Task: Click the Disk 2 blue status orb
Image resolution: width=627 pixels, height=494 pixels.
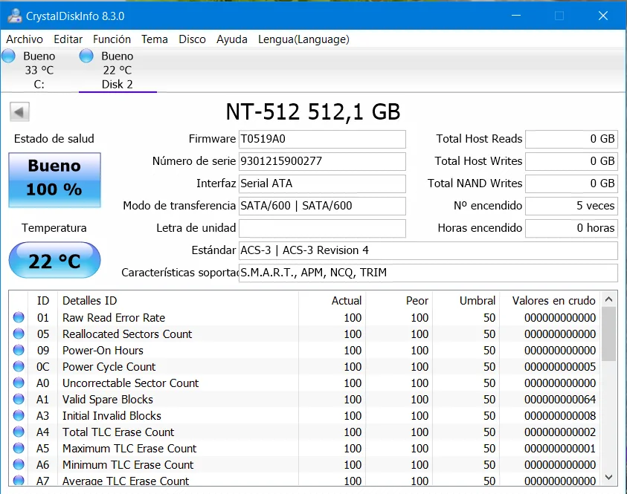Action: tap(86, 56)
